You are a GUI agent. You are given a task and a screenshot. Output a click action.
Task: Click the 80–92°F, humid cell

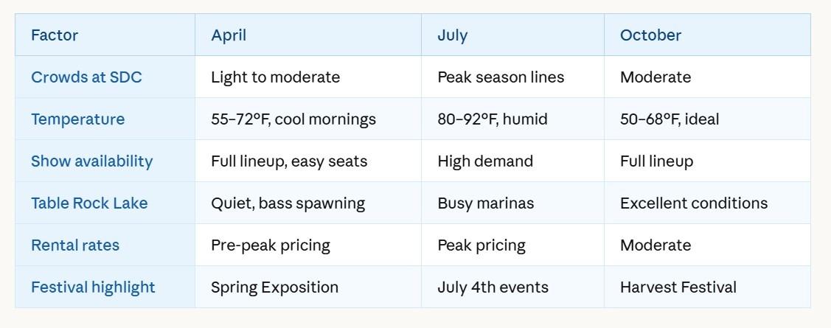click(x=493, y=119)
